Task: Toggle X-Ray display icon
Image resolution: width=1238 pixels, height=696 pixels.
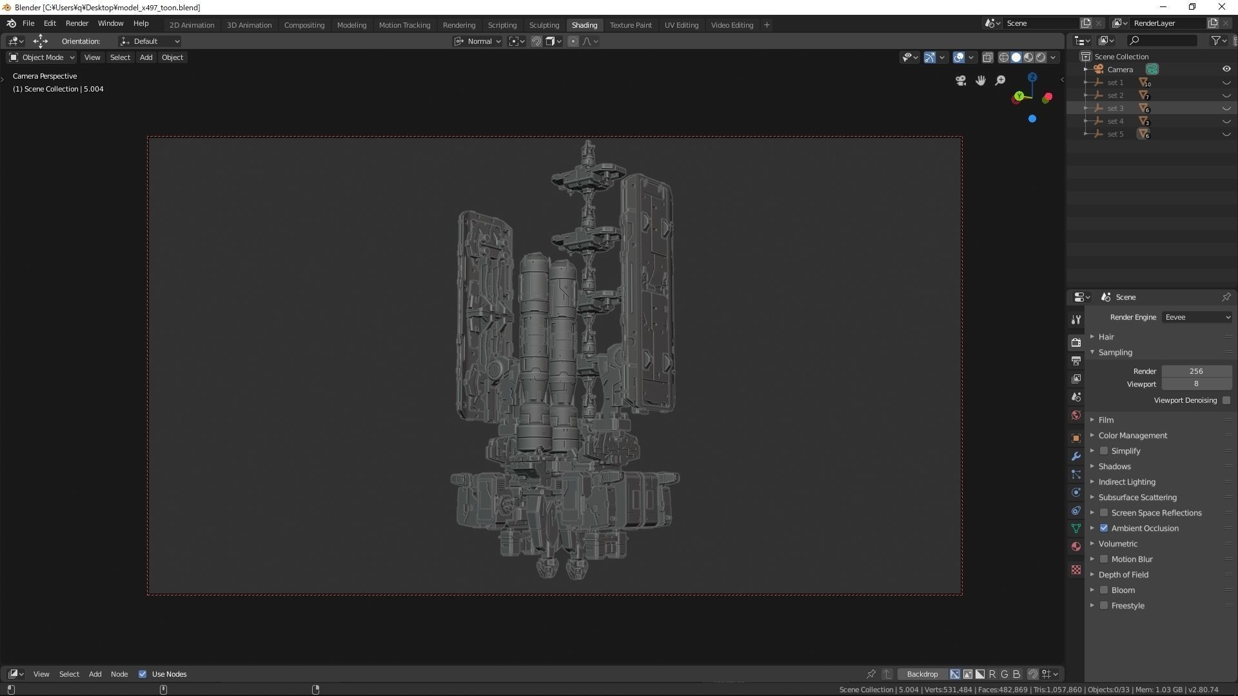Action: 987,57
